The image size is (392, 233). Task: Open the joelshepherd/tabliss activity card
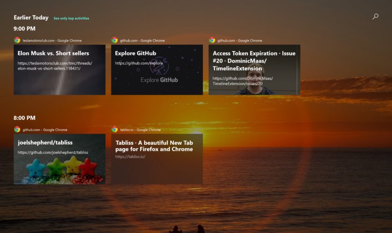(60, 159)
